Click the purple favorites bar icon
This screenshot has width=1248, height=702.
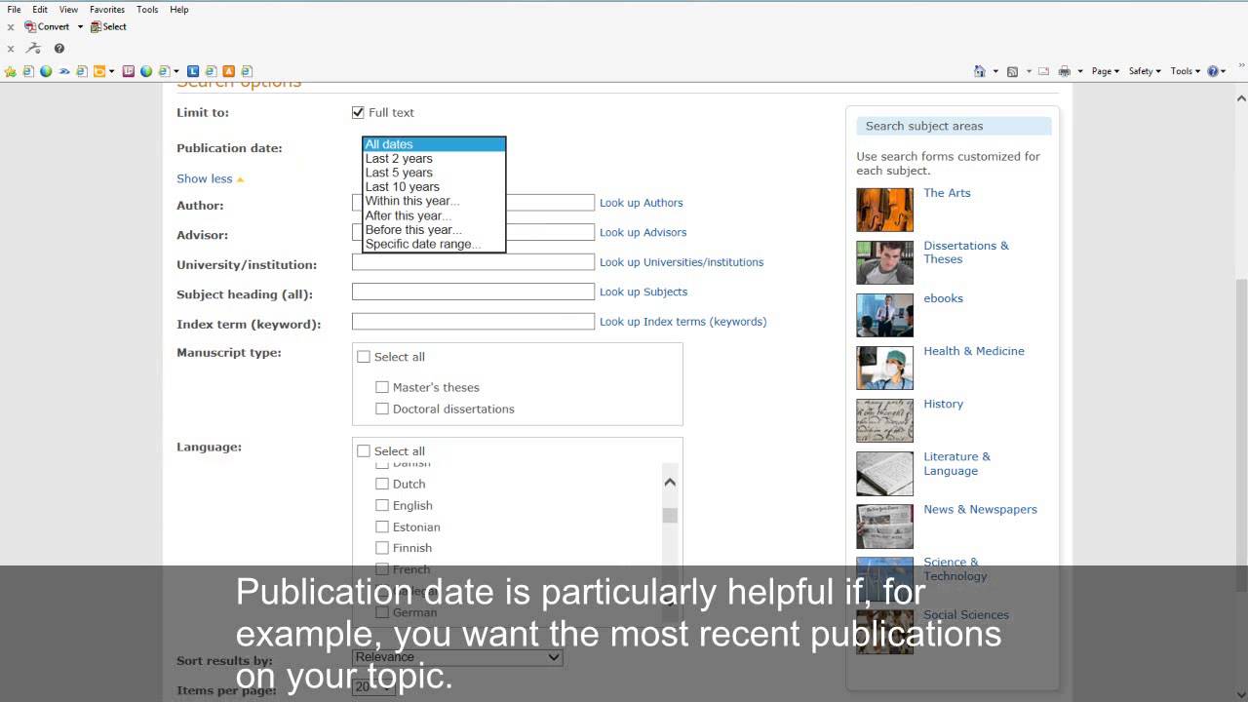[x=128, y=71]
